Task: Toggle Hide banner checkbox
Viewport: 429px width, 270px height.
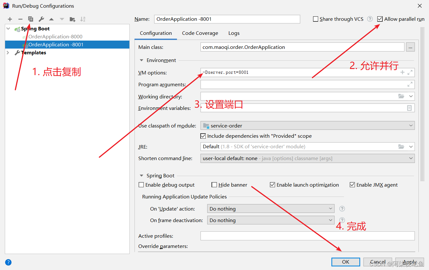Action: (x=214, y=185)
